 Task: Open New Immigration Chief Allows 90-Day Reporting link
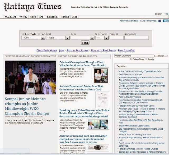click(x=141, y=121)
